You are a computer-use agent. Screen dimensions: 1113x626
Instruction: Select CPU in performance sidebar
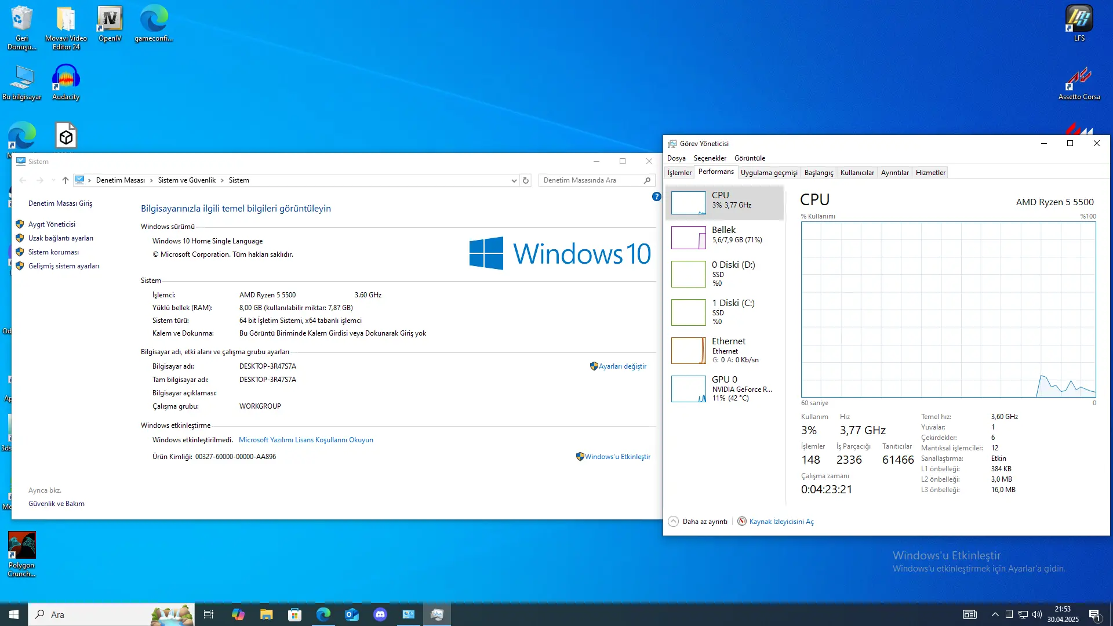coord(725,203)
